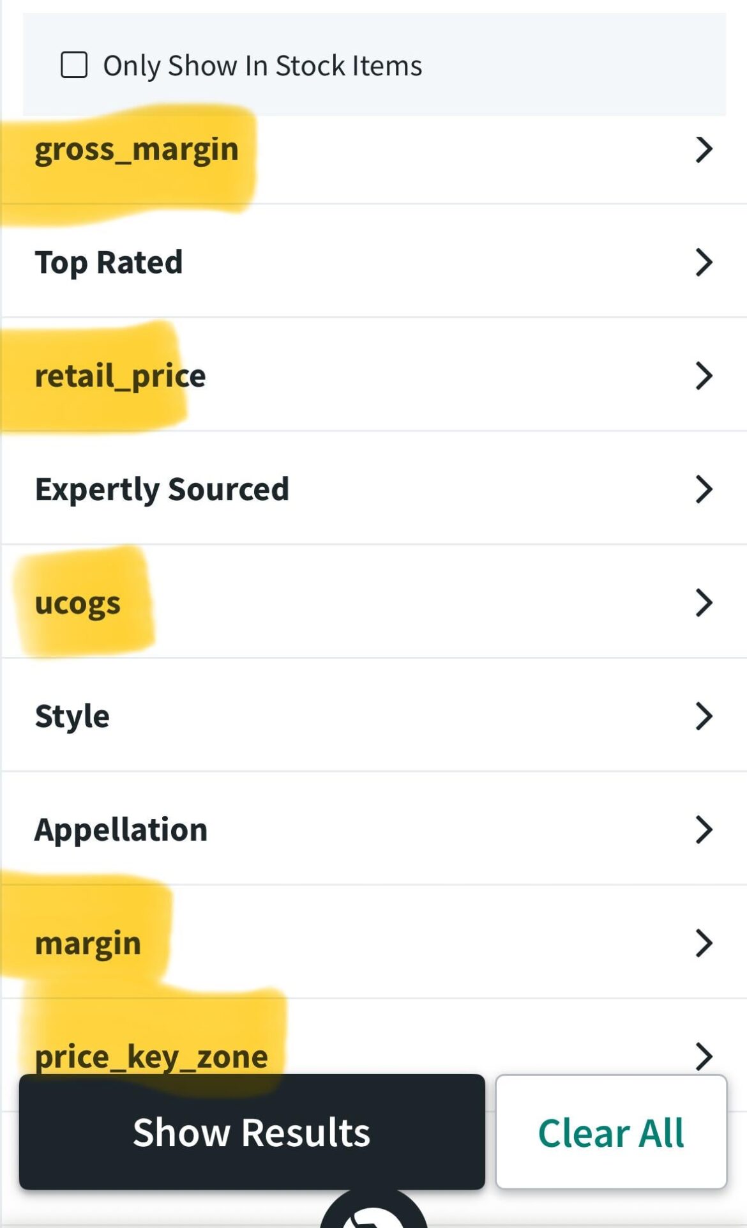Click the chevron next to Expertly Sourced

pos(703,489)
